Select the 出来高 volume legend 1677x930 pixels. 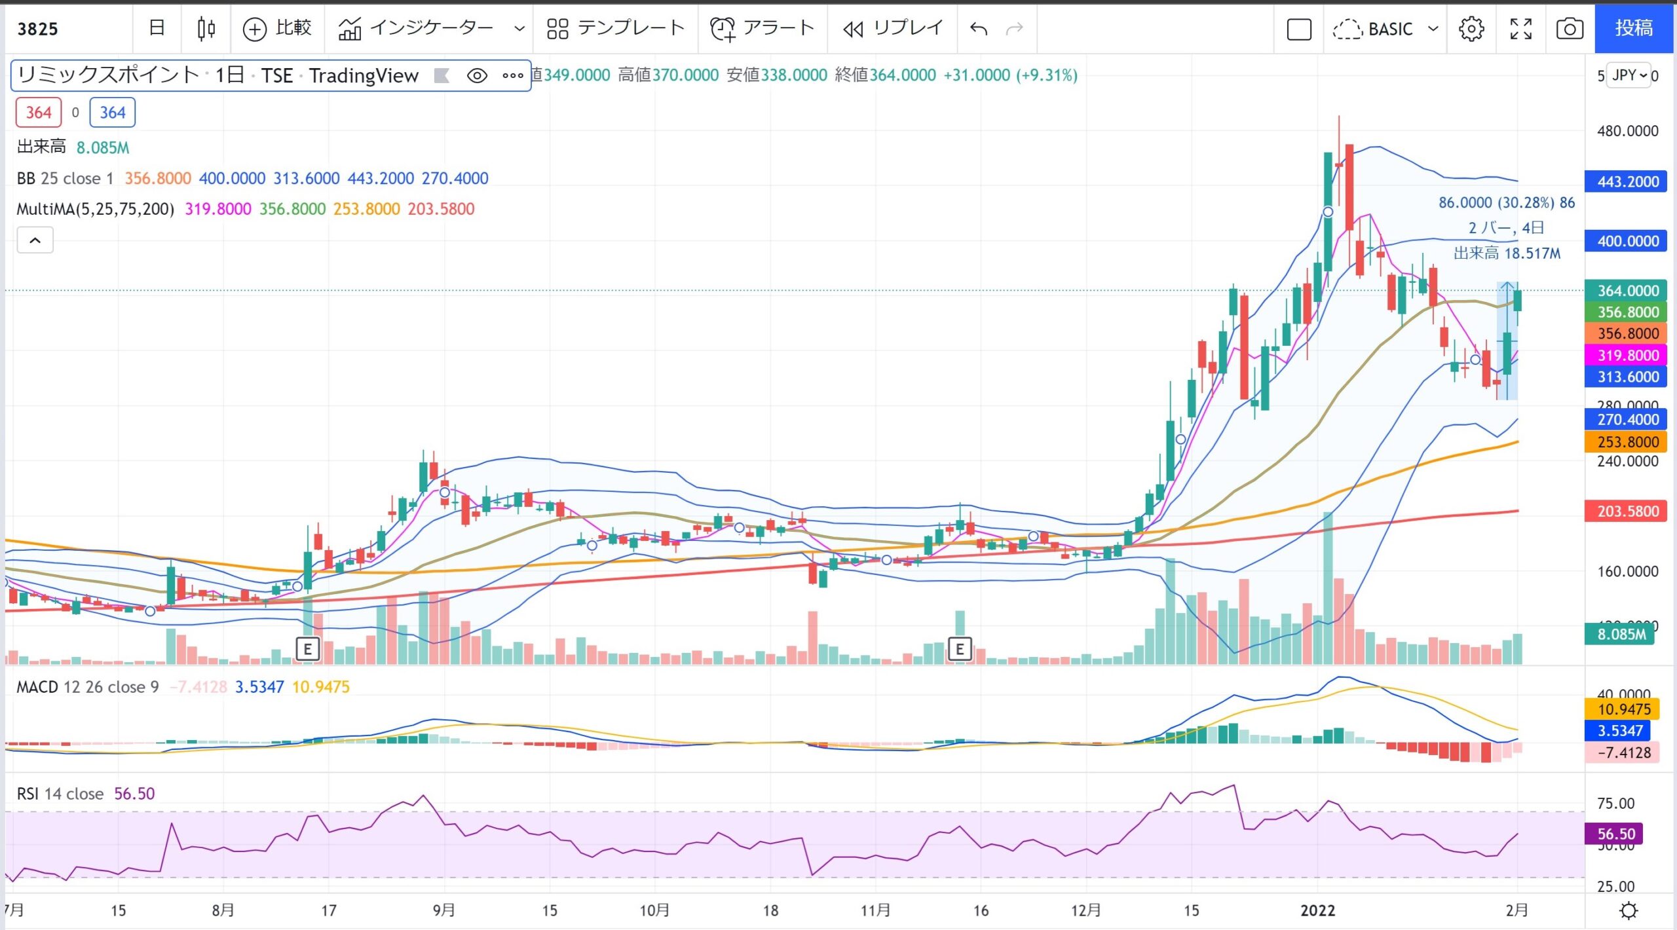pyautogui.click(x=41, y=147)
